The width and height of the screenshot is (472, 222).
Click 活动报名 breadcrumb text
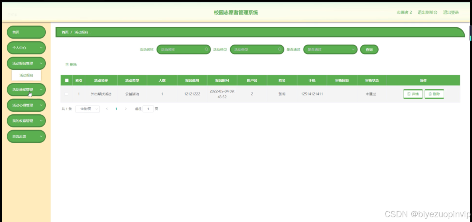point(81,32)
